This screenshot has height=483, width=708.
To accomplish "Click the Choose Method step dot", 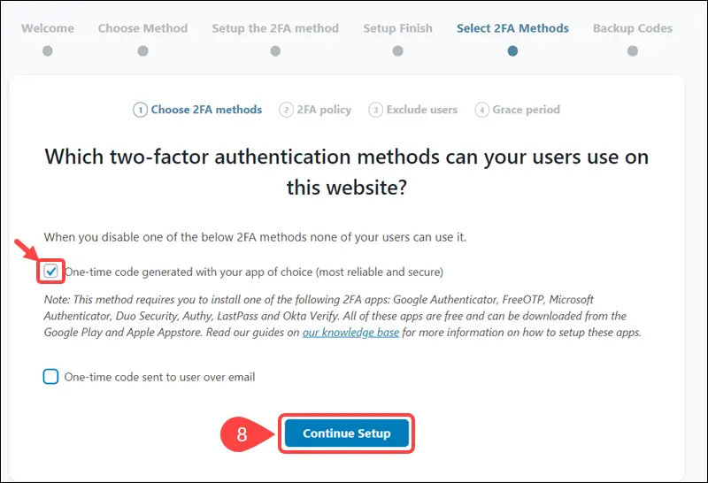I will point(142,51).
